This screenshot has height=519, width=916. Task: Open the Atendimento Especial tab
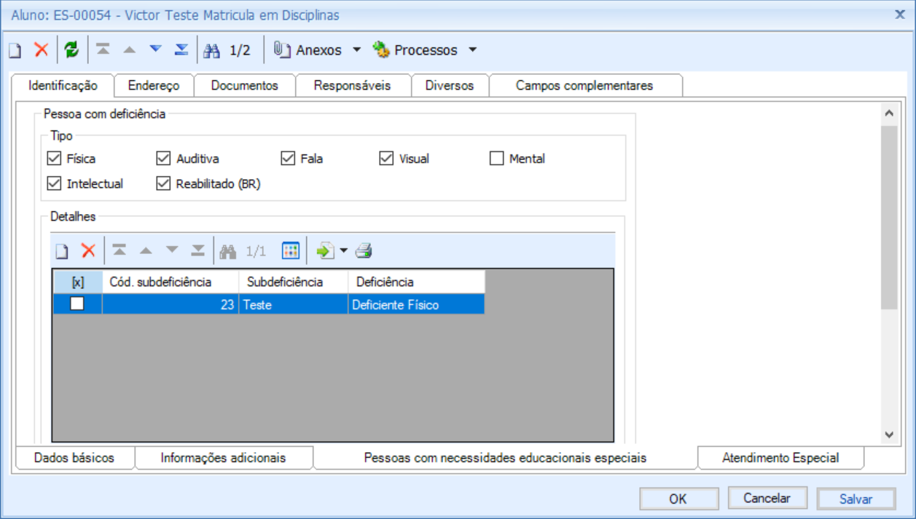(x=780, y=458)
